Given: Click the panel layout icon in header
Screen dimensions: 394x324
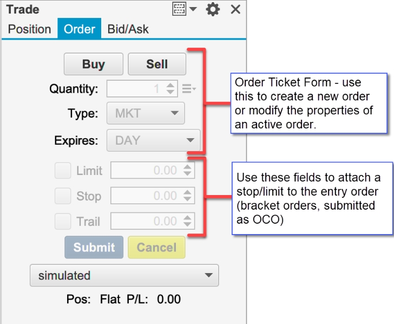Looking at the screenshot, I should pos(179,9).
